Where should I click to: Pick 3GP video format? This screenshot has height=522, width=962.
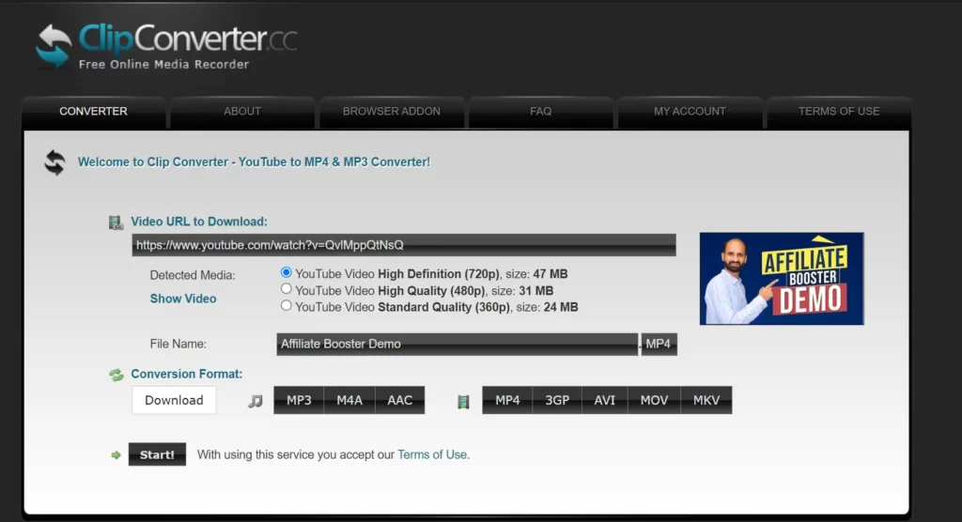pyautogui.click(x=557, y=400)
